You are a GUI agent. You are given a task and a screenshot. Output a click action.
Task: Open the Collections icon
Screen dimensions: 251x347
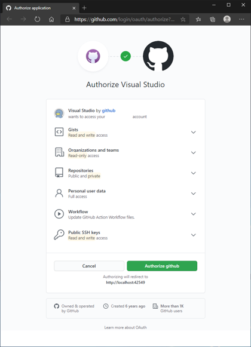tap(212, 20)
